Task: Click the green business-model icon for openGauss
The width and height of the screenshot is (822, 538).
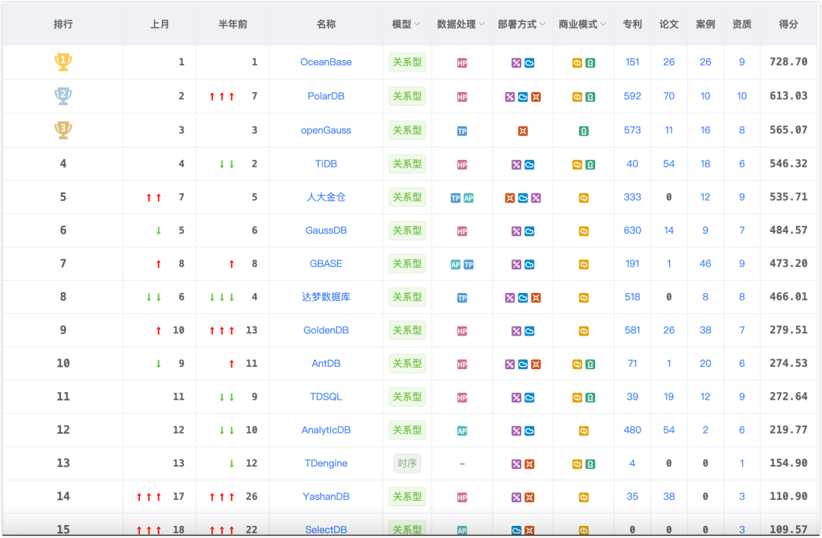Action: click(x=584, y=131)
